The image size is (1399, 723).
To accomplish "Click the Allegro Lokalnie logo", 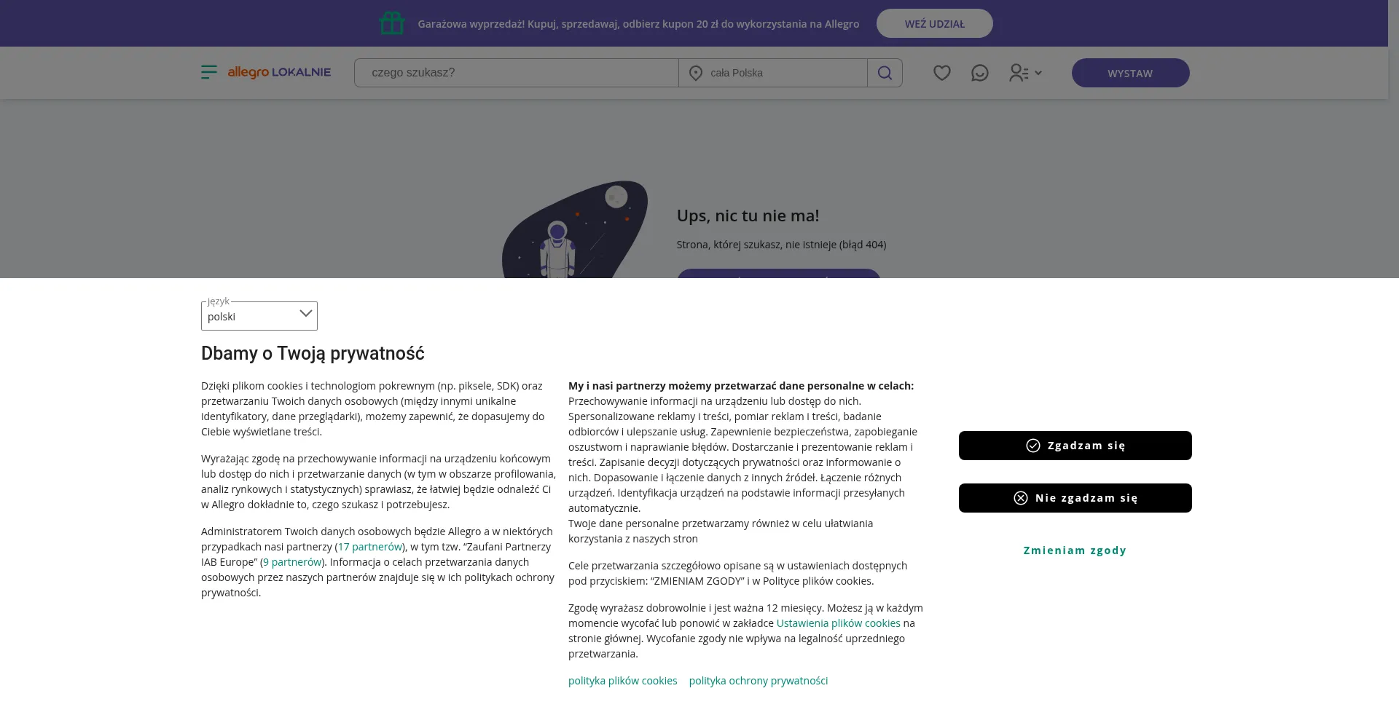I will [x=279, y=72].
